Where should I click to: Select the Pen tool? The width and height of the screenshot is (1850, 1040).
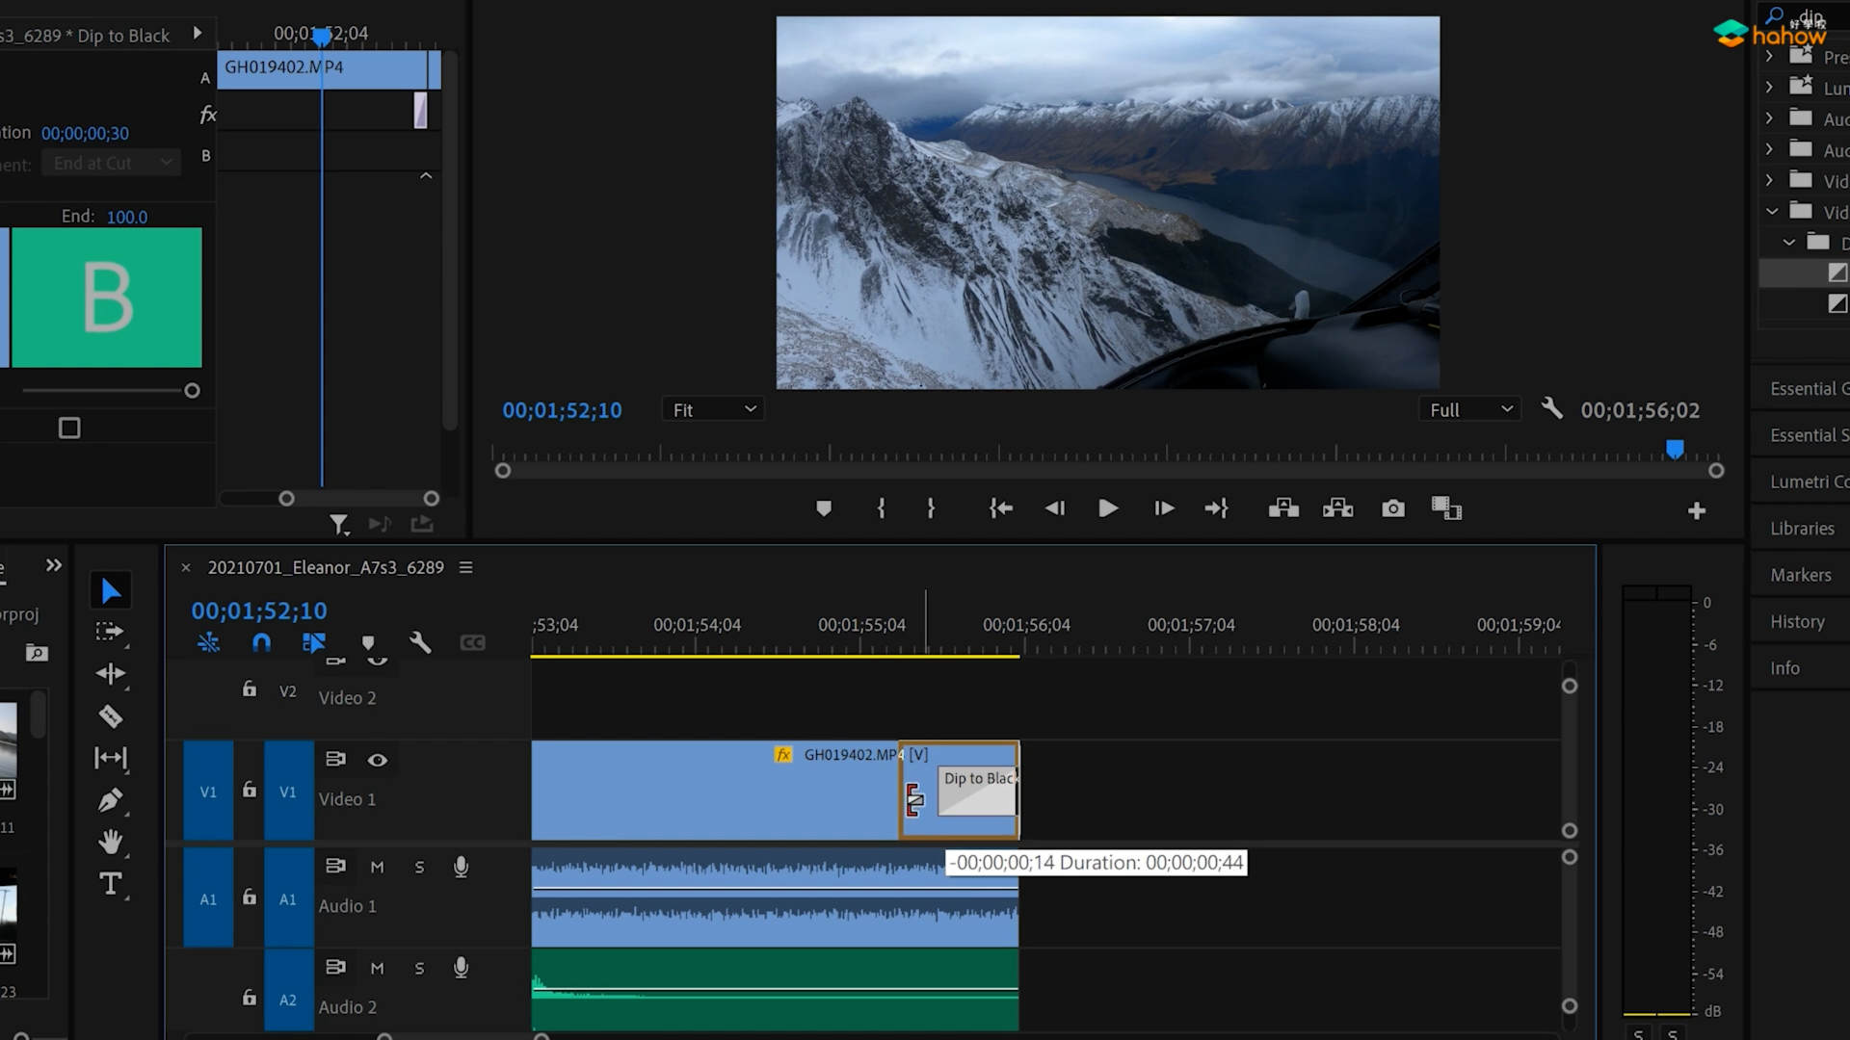(110, 800)
